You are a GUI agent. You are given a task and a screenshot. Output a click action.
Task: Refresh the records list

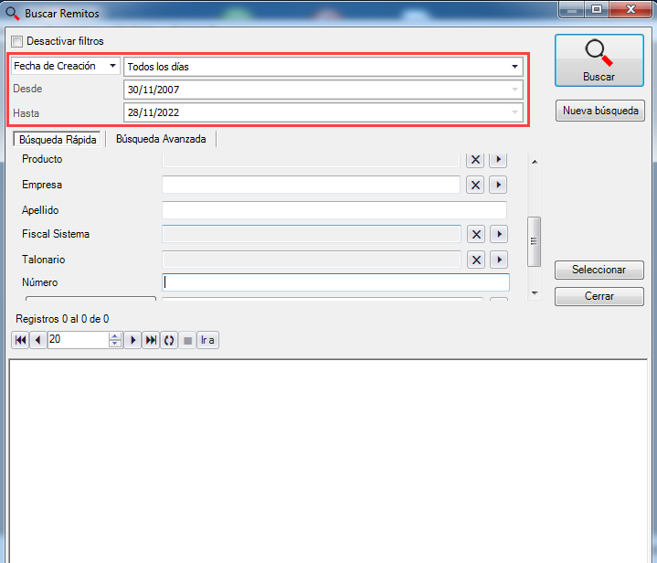pyautogui.click(x=169, y=340)
